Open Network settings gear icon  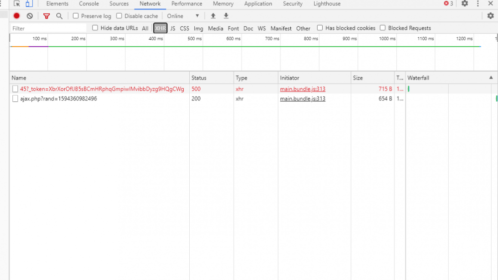pyautogui.click(x=491, y=16)
